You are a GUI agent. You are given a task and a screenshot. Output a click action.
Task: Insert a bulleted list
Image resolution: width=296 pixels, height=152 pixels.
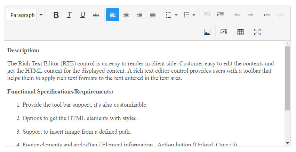tap(169, 15)
